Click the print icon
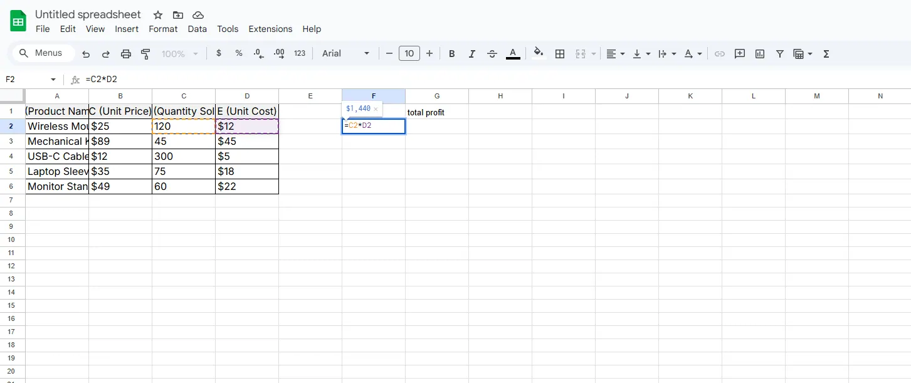This screenshot has width=911, height=383. [125, 54]
